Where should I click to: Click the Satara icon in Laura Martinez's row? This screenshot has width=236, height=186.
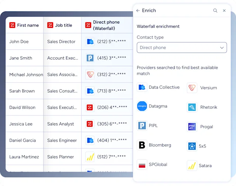[90, 157]
